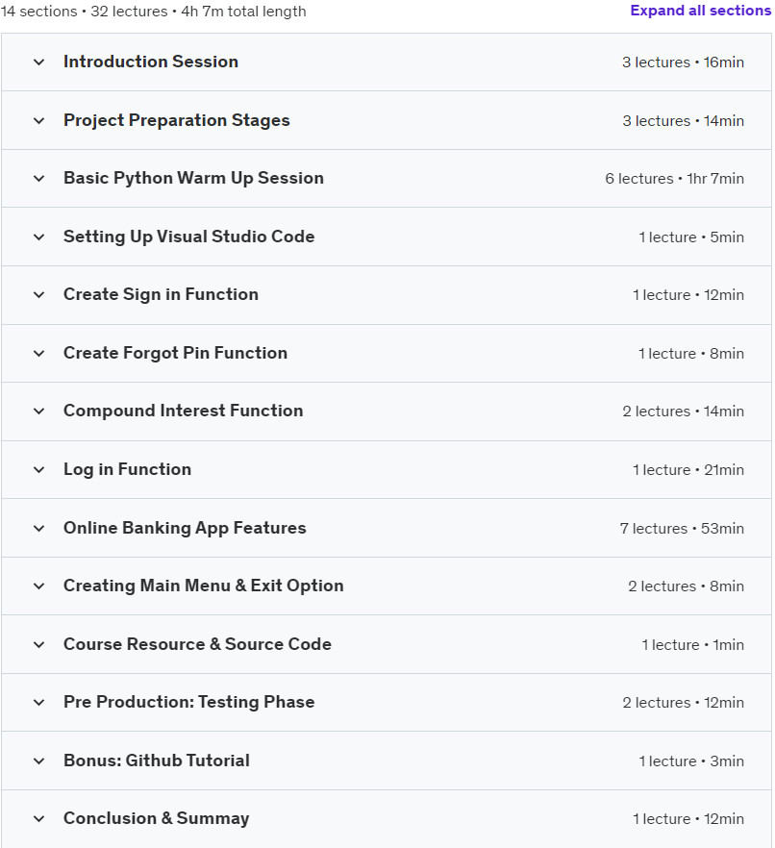Expand Project Preparation Stages chevron arrow
Screen dimensions: 775x848
click(x=38, y=120)
